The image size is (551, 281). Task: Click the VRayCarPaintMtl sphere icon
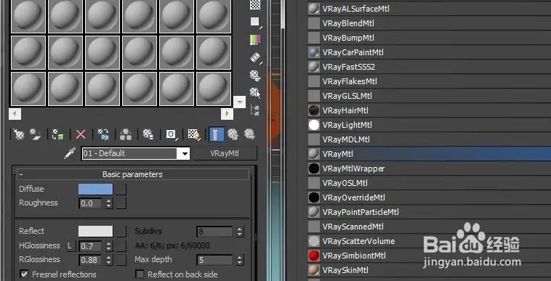click(x=314, y=52)
